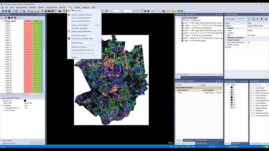Click the first icon in View Settings toolbar
The width and height of the screenshot is (269, 151).
[x=2, y=18]
